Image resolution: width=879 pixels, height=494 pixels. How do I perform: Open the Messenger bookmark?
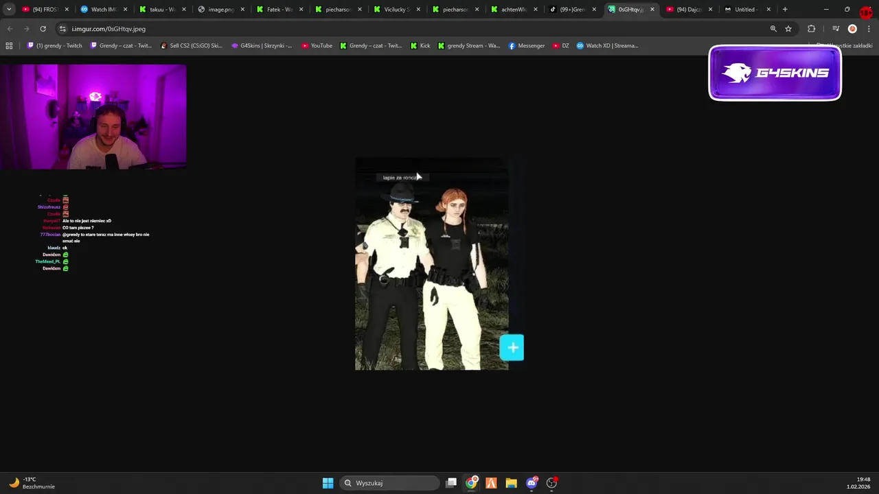click(x=527, y=46)
